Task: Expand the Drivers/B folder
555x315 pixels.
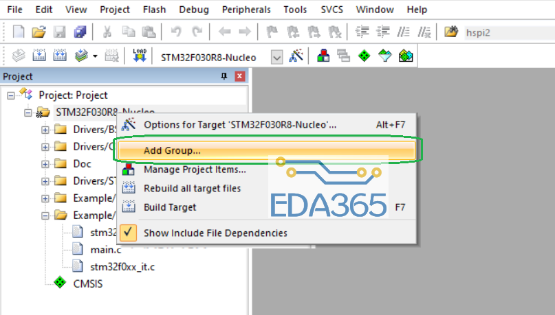Action: pos(45,130)
